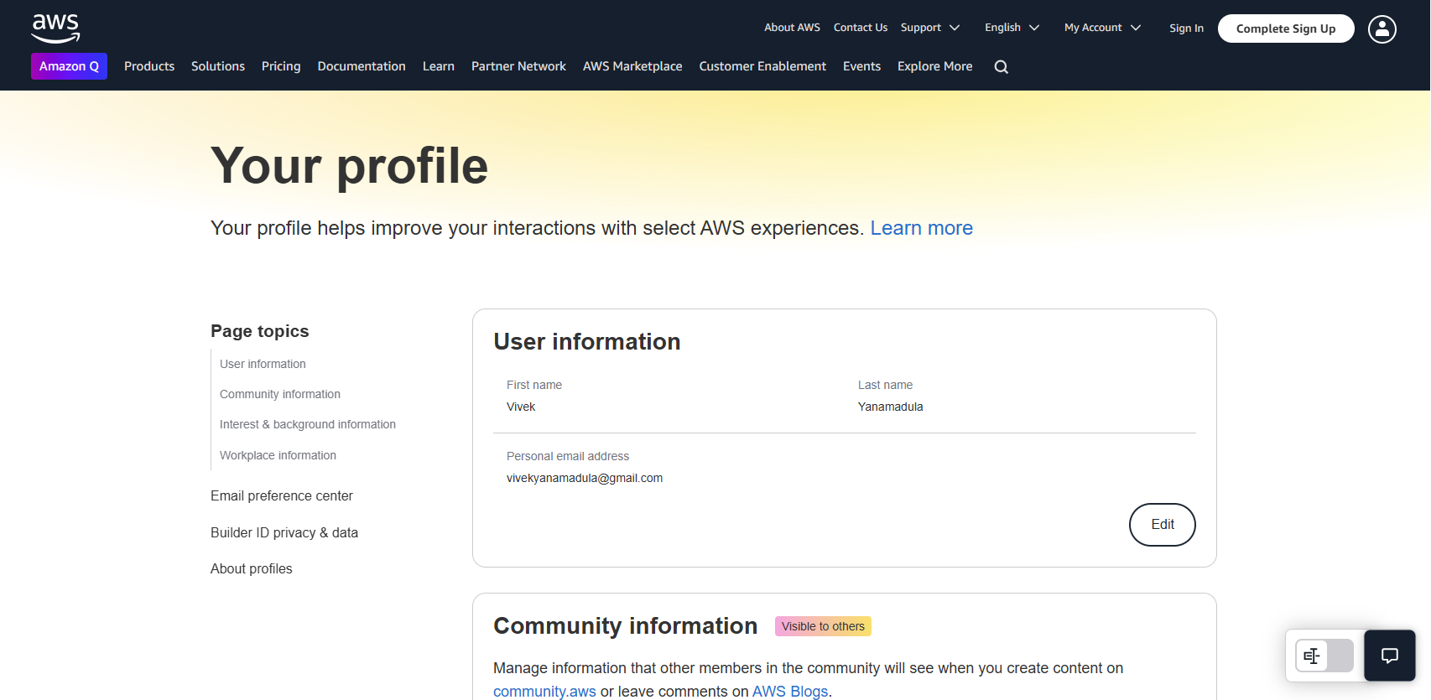Jump to Interest & background information topic

pos(308,424)
